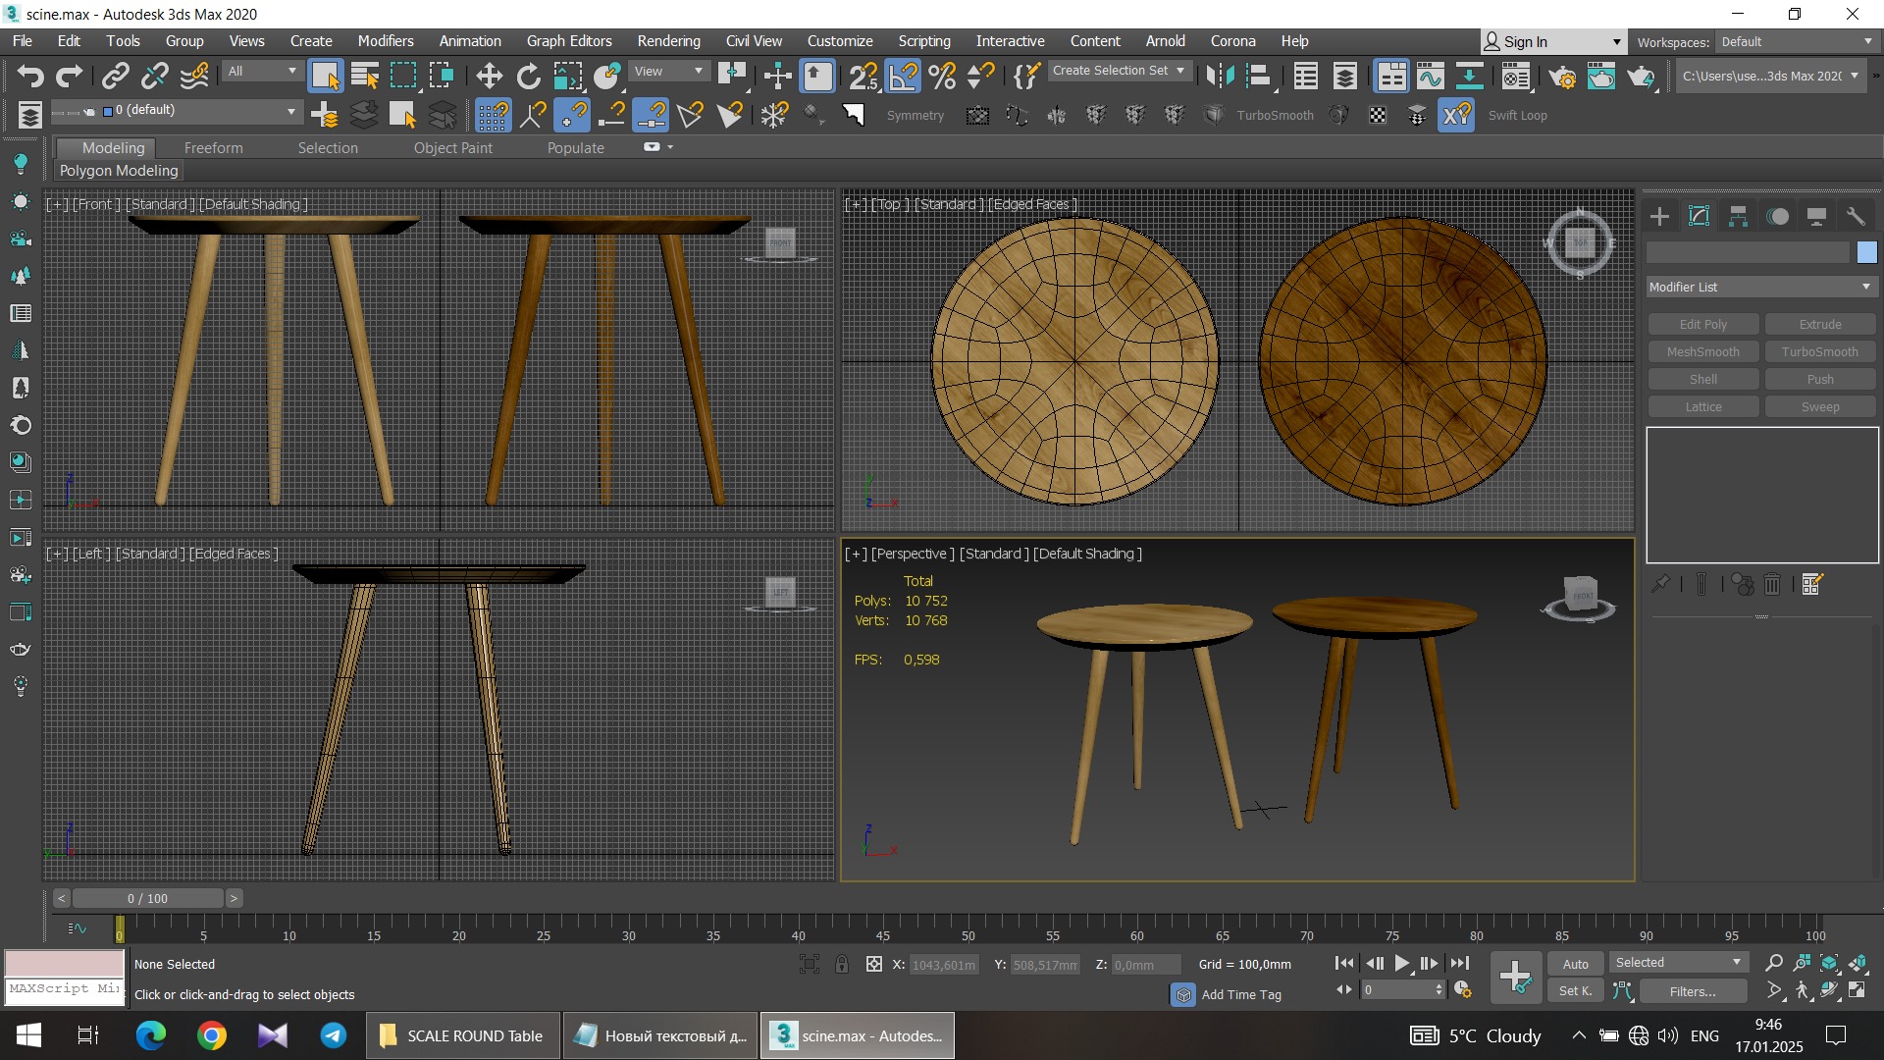The width and height of the screenshot is (1884, 1060).
Task: Click the Zoom Extents All icon
Action: pos(1858,963)
